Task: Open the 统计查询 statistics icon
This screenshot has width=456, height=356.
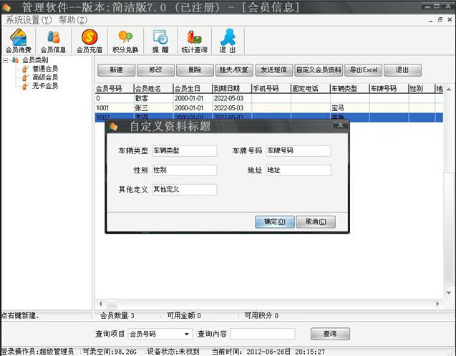Action: coord(194,41)
